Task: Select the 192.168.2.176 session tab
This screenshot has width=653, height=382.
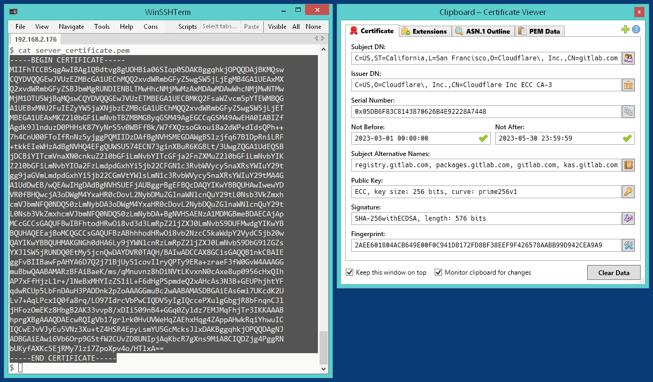Action: (x=35, y=39)
